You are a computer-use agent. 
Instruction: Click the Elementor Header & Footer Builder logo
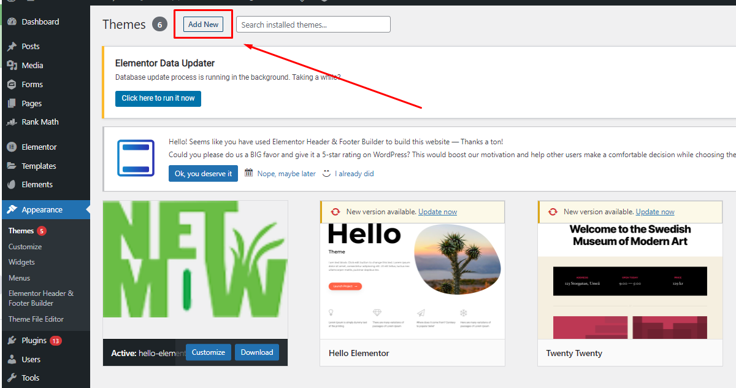pyautogui.click(x=136, y=158)
